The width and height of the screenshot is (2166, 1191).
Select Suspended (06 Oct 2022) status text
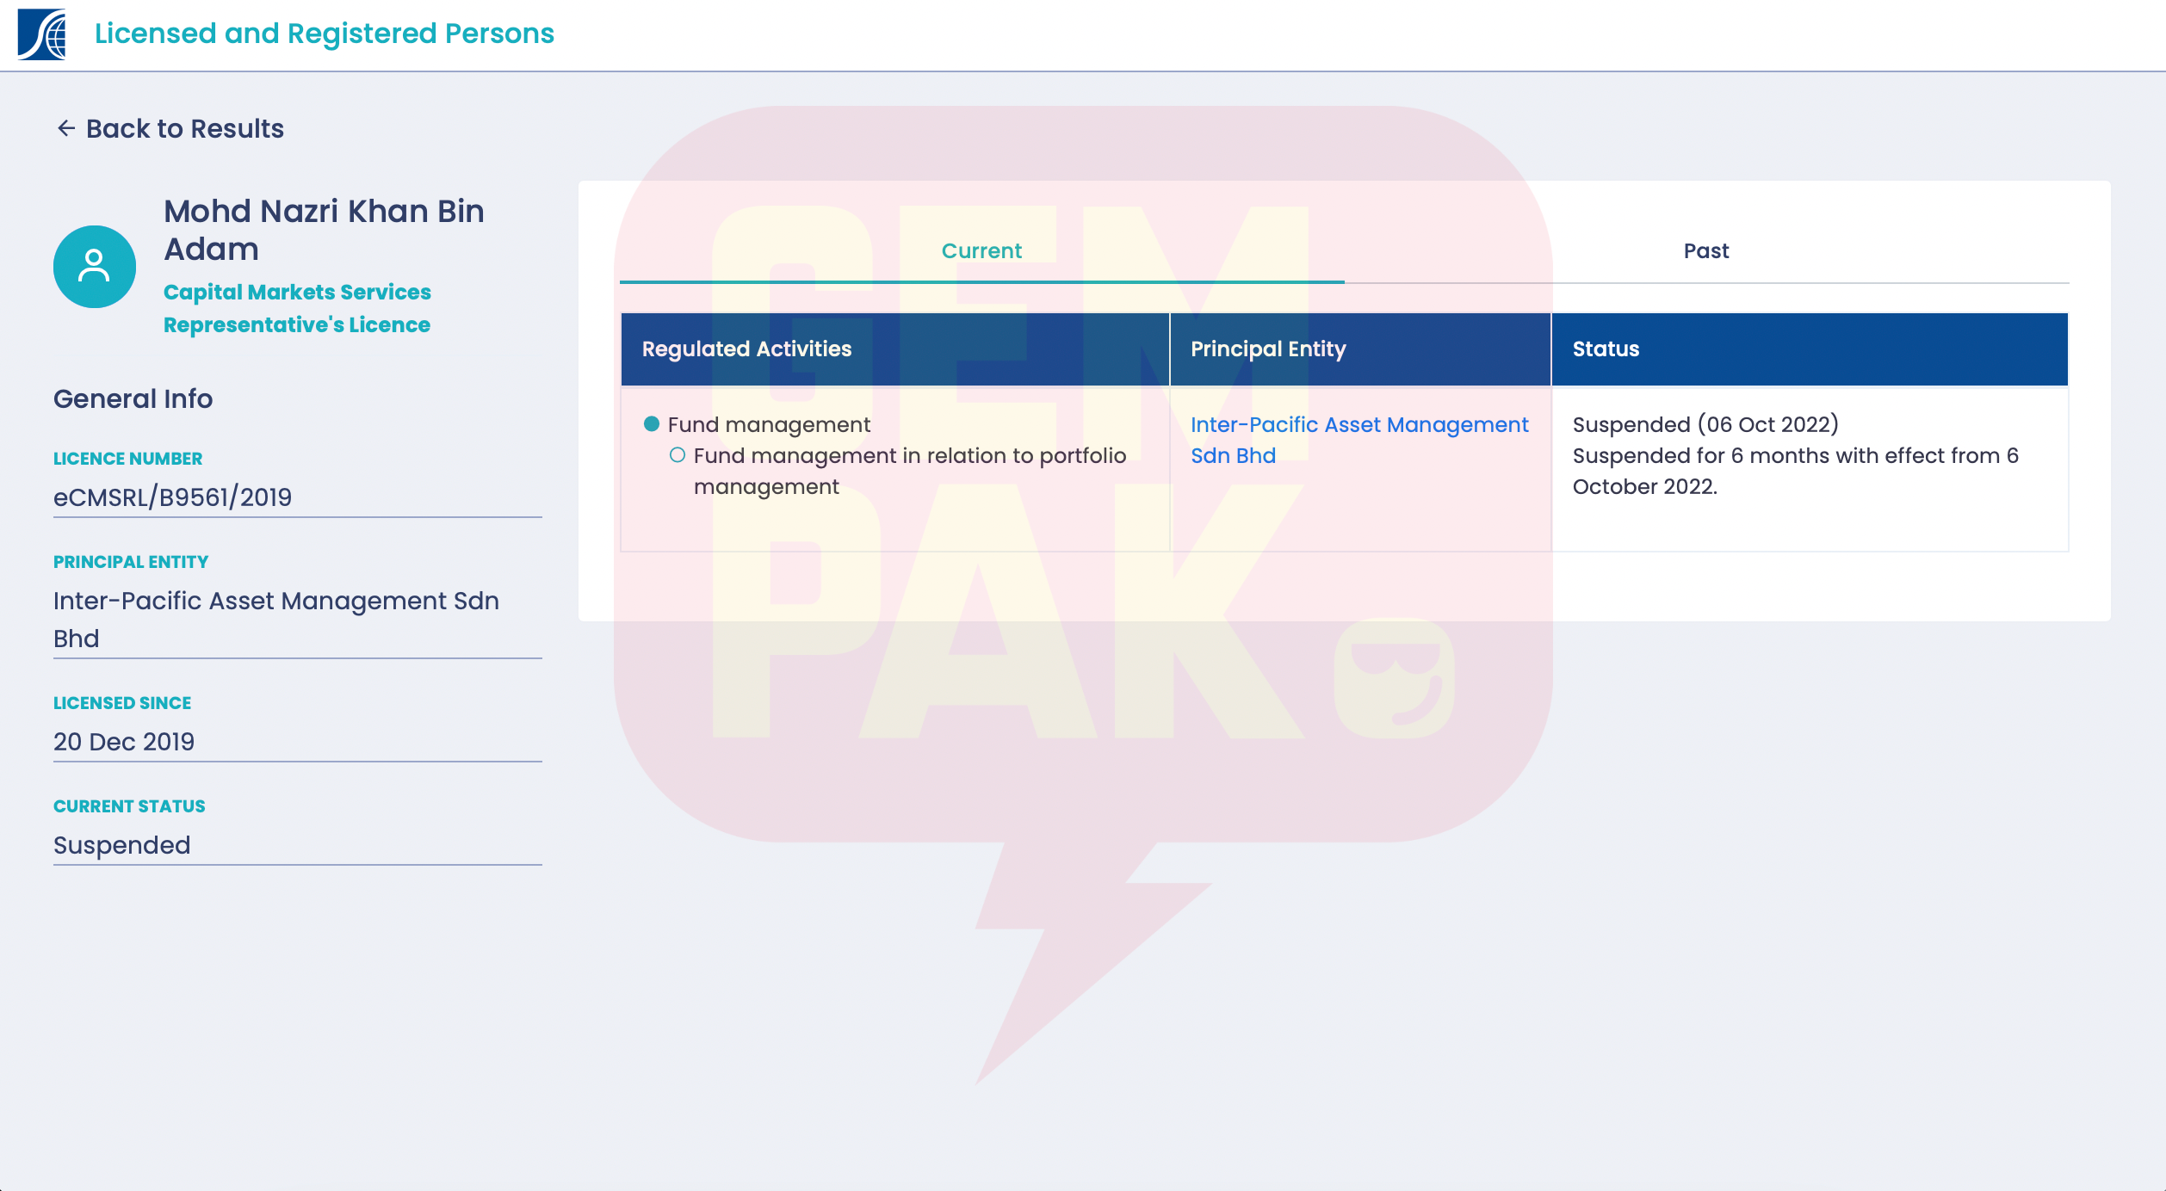(1705, 424)
